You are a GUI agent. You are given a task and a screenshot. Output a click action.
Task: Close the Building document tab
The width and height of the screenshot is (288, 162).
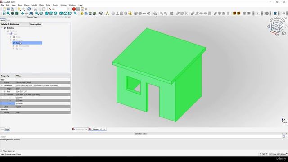104,130
